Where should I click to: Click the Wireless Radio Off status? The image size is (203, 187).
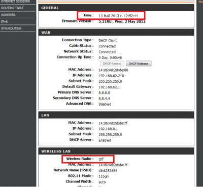(101, 159)
